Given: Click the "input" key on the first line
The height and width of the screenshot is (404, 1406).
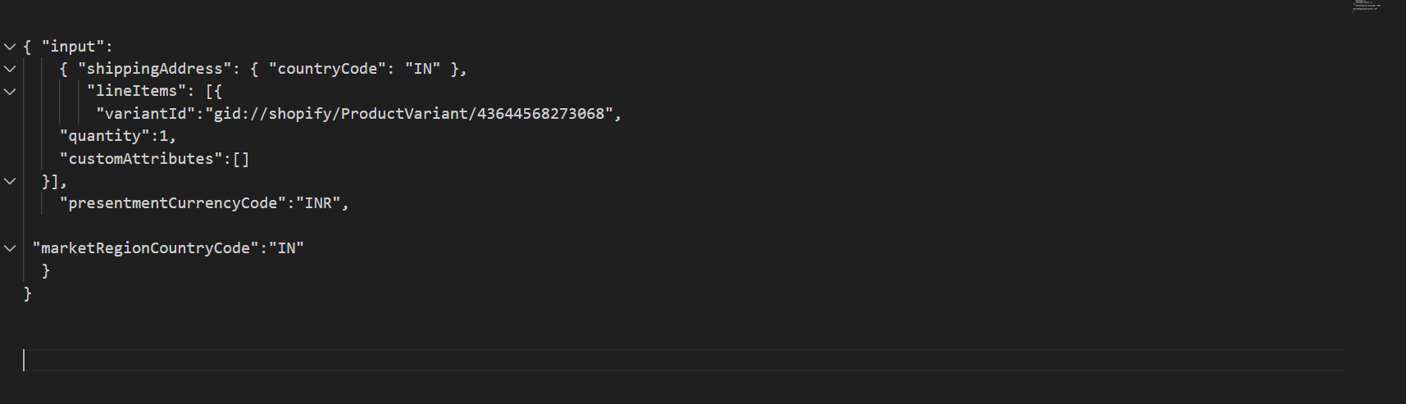Looking at the screenshot, I should 73,47.
